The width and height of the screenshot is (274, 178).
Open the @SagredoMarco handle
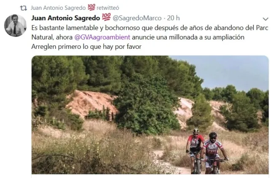pyautogui.click(x=137, y=18)
